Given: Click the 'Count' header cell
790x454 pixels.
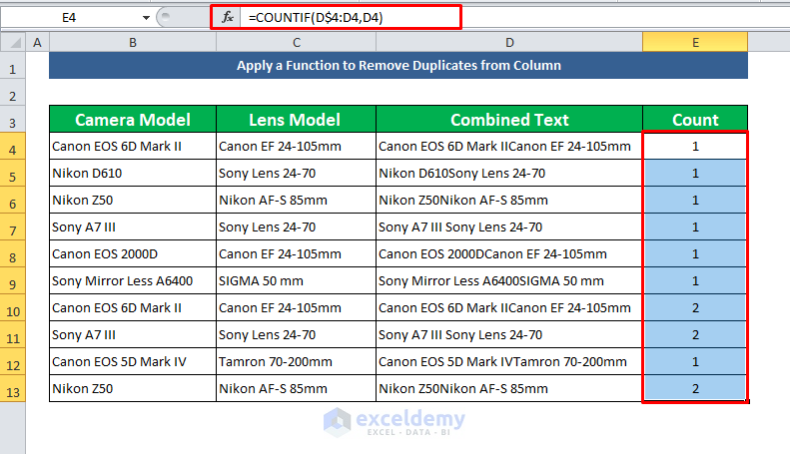Looking at the screenshot, I should coord(695,120).
